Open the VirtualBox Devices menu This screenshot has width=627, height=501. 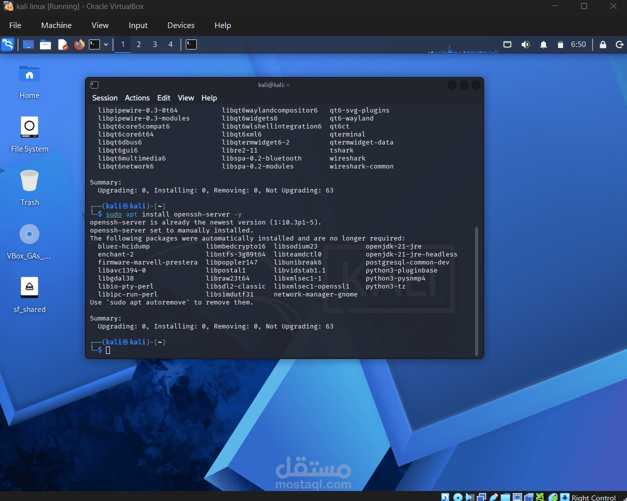181,25
